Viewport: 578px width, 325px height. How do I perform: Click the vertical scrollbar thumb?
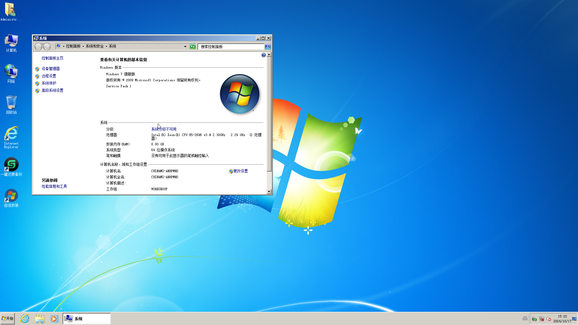[269, 114]
